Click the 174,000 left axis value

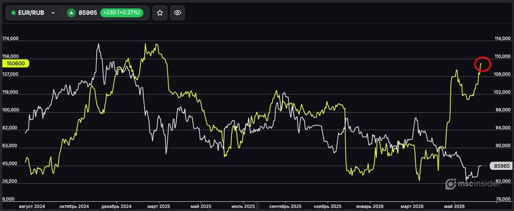[x=10, y=39]
